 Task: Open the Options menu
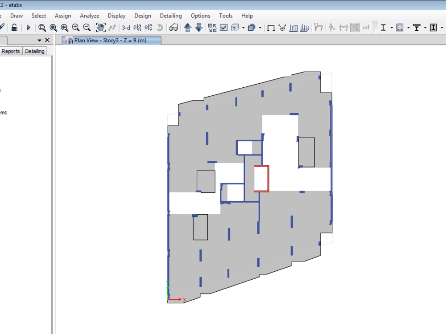200,16
